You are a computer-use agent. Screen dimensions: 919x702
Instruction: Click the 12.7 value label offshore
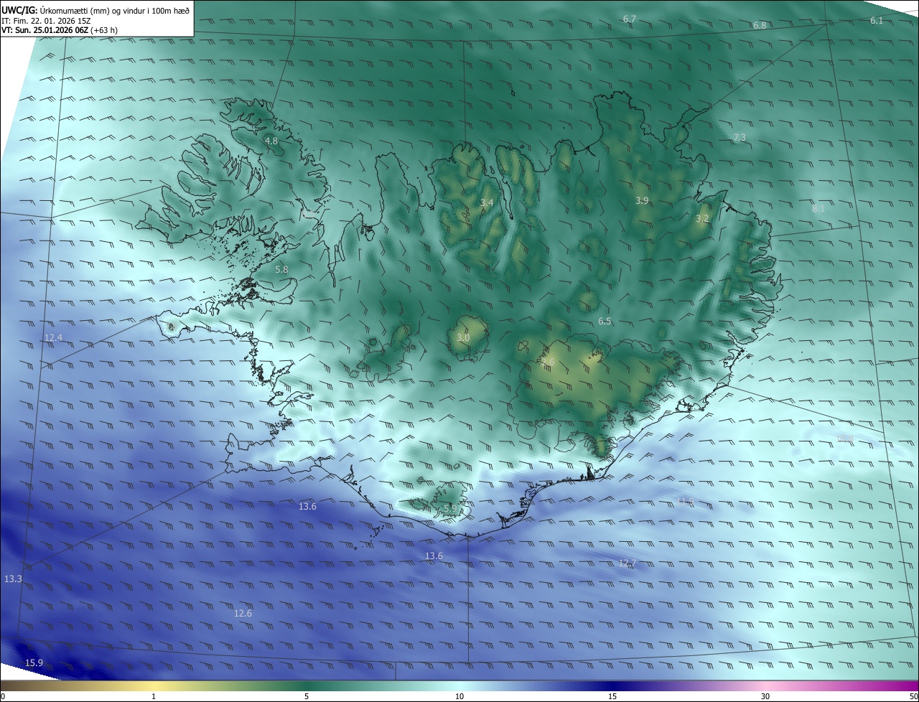[x=627, y=563]
